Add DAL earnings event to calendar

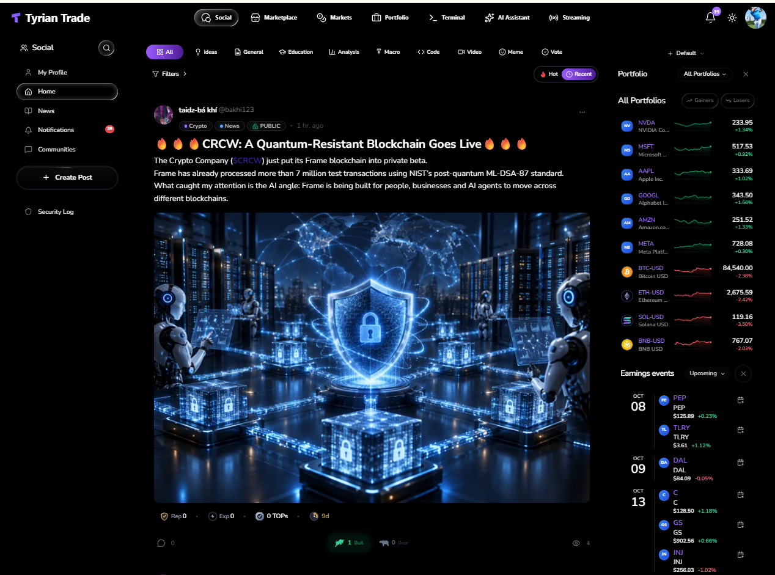740,463
